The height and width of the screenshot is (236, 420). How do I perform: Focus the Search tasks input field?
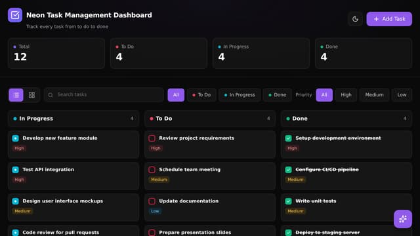coord(104,94)
